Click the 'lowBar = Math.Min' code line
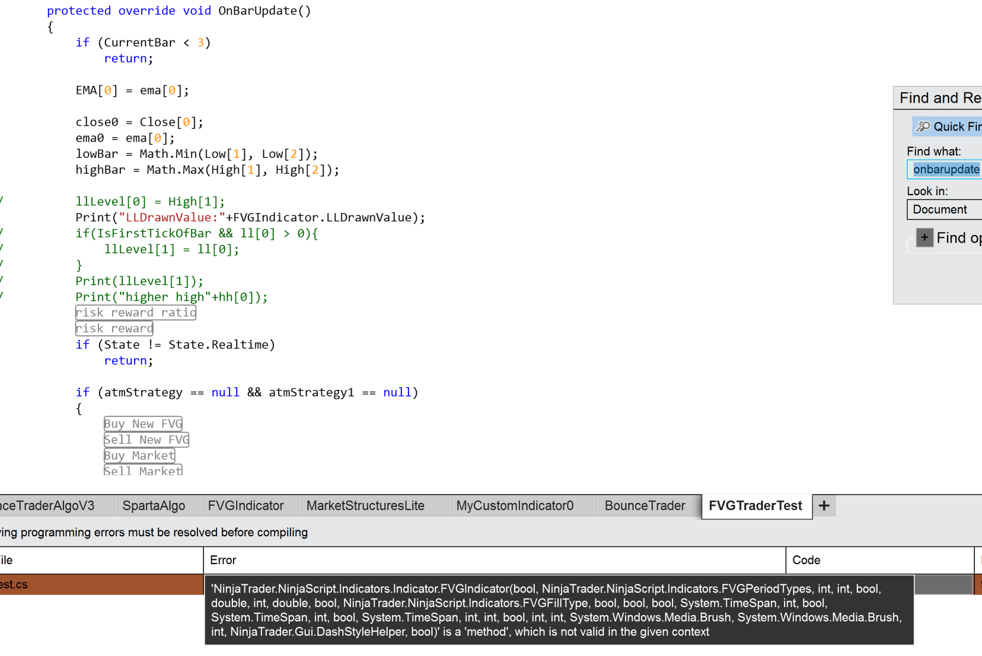This screenshot has height=656, width=982. [x=197, y=154]
